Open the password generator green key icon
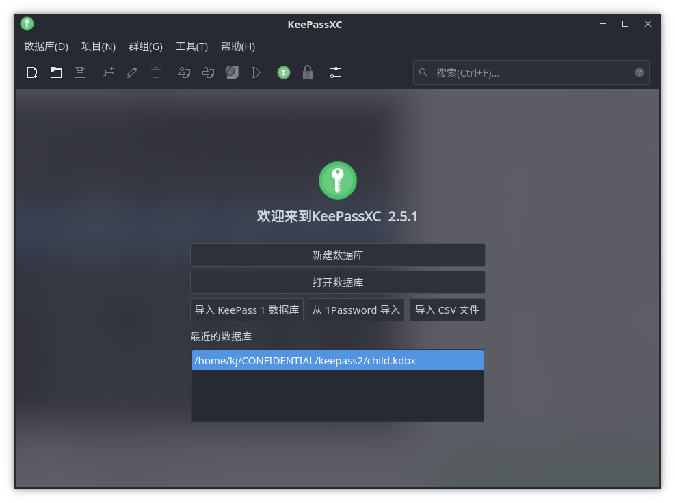Viewport: 675px width, 503px height. point(284,72)
